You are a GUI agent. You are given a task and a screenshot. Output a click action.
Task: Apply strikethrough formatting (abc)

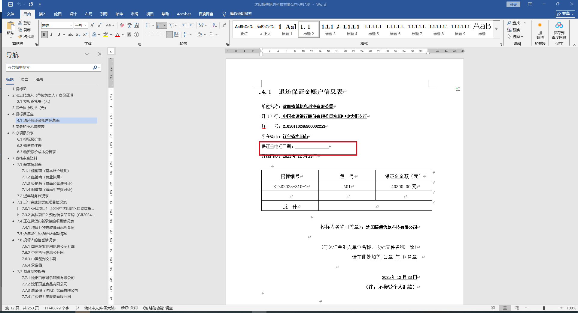click(71, 34)
